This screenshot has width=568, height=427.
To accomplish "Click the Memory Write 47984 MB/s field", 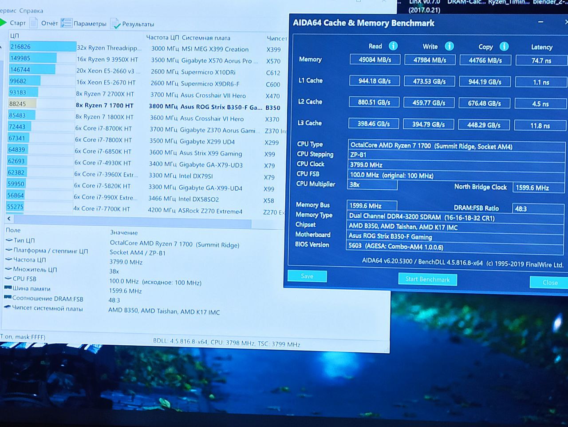I will [430, 60].
